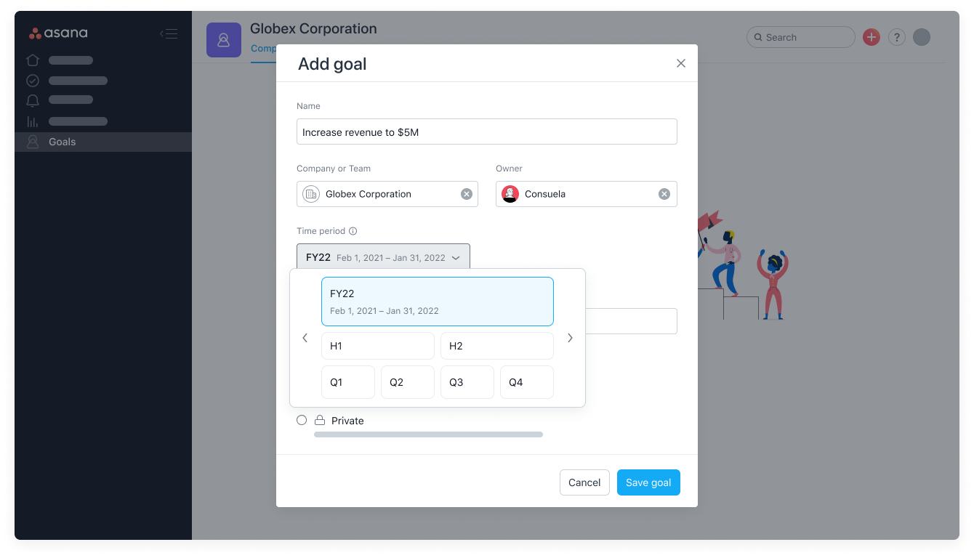974x558 pixels.
Task: Select the Q1 period
Action: pos(348,382)
